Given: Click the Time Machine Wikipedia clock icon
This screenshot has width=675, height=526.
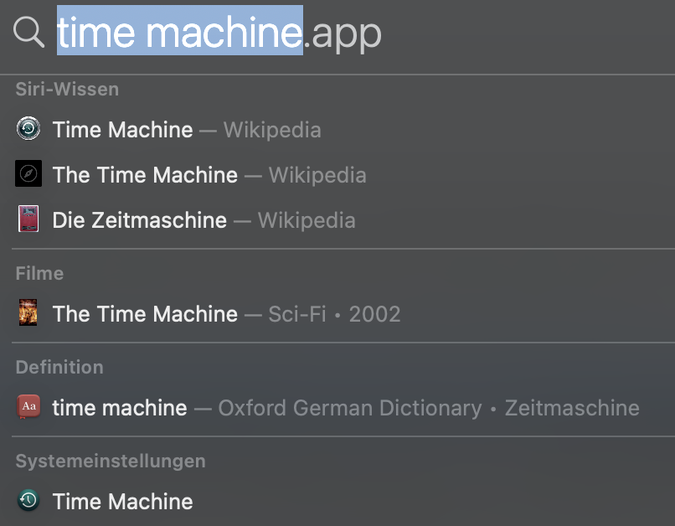Looking at the screenshot, I should point(28,129).
